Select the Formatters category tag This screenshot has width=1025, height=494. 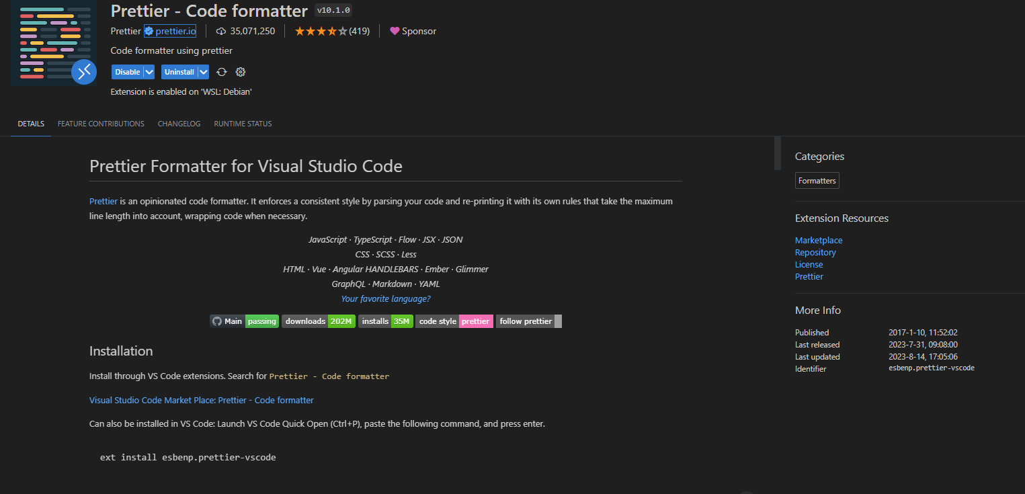coord(817,180)
